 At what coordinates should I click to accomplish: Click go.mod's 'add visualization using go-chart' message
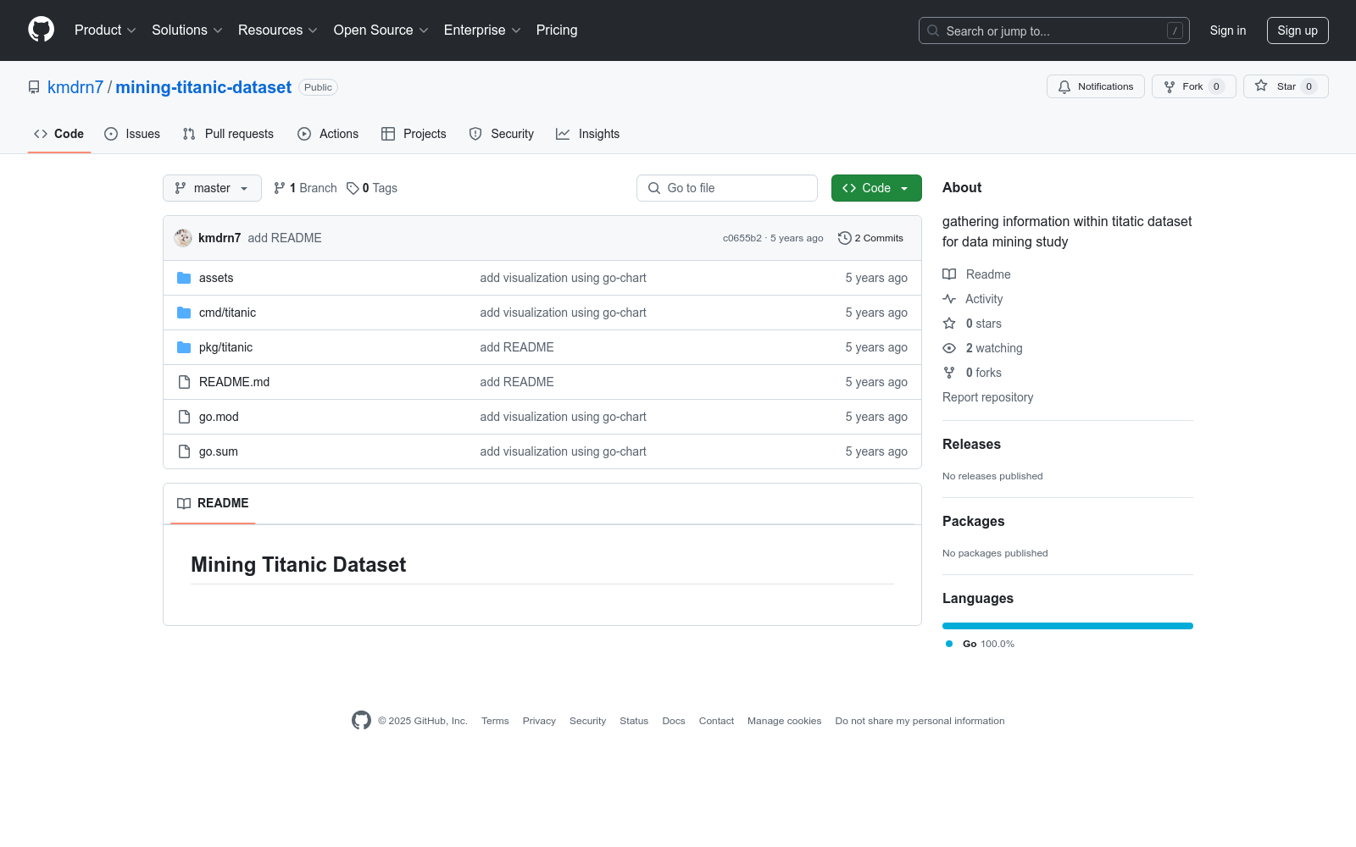pos(563,417)
